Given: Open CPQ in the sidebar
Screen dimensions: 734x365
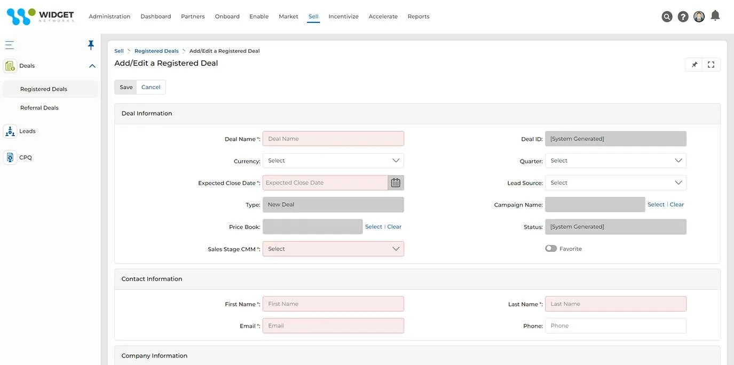Looking at the screenshot, I should click(x=26, y=157).
